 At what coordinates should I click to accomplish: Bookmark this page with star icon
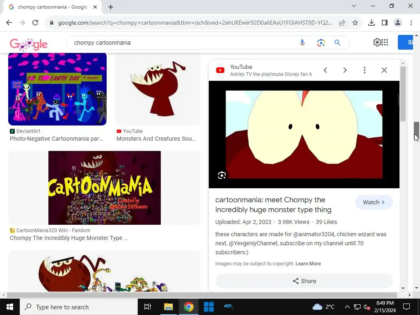[x=355, y=23]
